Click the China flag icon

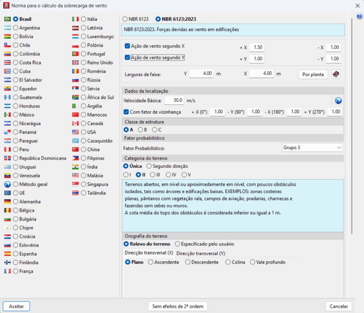pyautogui.click(x=75, y=149)
